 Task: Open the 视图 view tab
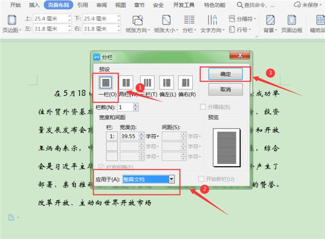120,5
